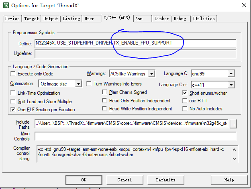Check No Auto Includes checkbox
251x189 pixels.
185,109
